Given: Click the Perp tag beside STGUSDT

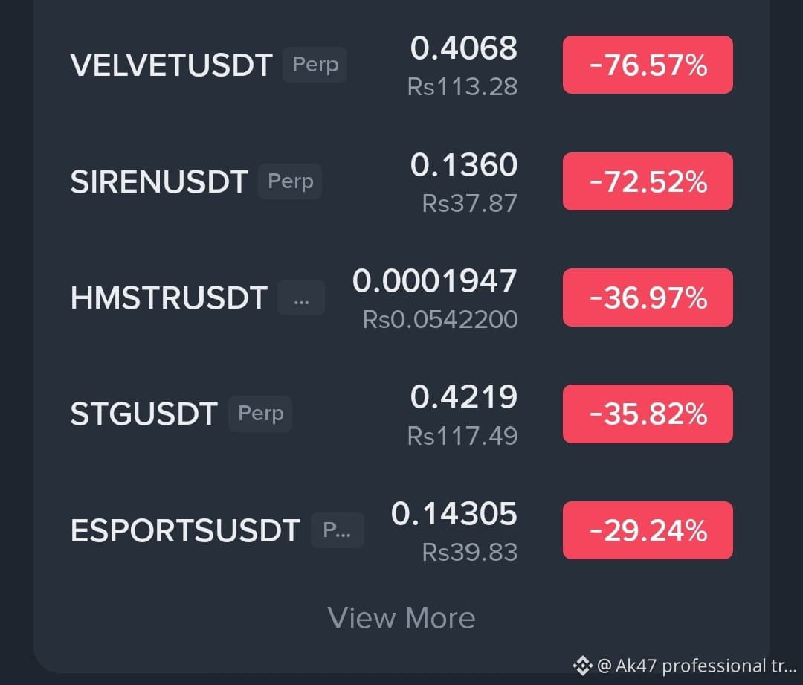Looking at the screenshot, I should pos(261,414).
